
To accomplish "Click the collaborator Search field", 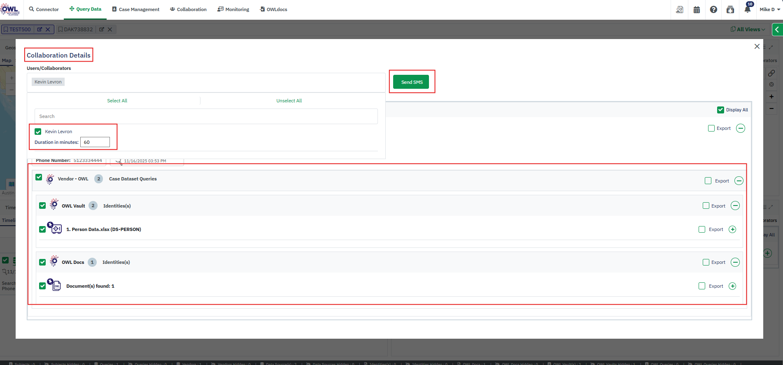I will [x=206, y=116].
